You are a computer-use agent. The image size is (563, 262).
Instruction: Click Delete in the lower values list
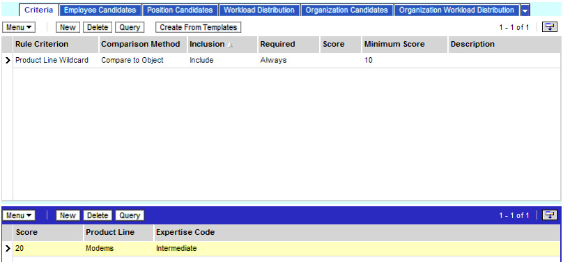(98, 215)
